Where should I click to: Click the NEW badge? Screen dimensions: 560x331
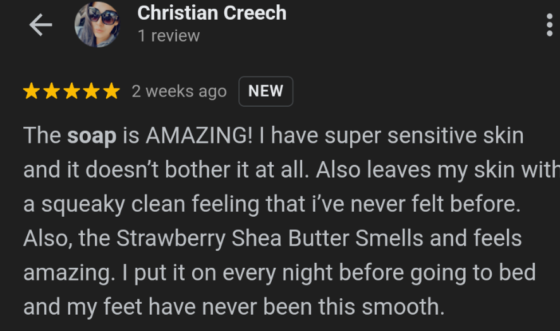[265, 91]
